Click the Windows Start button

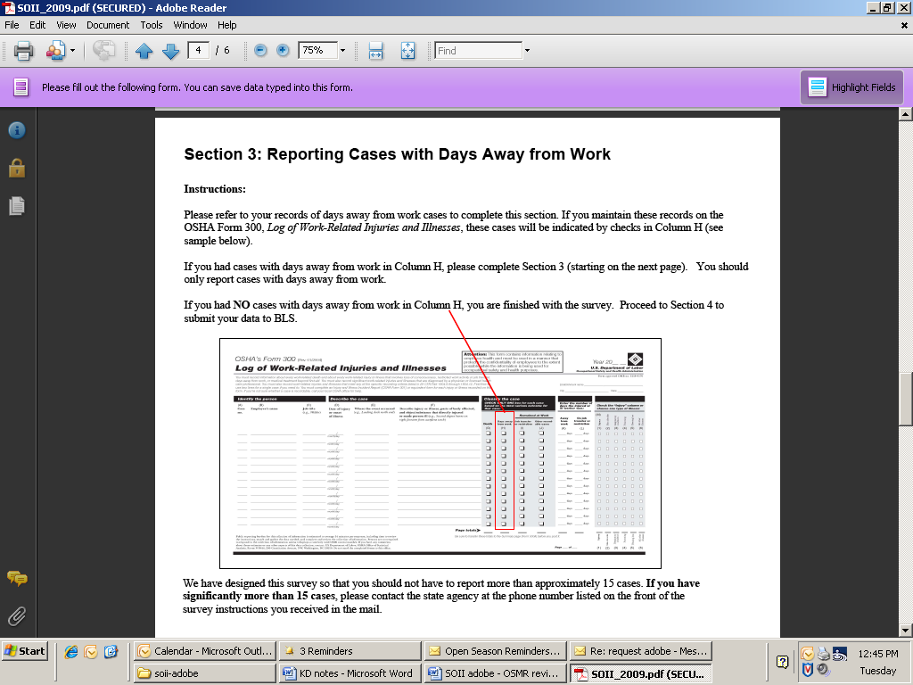(x=24, y=651)
